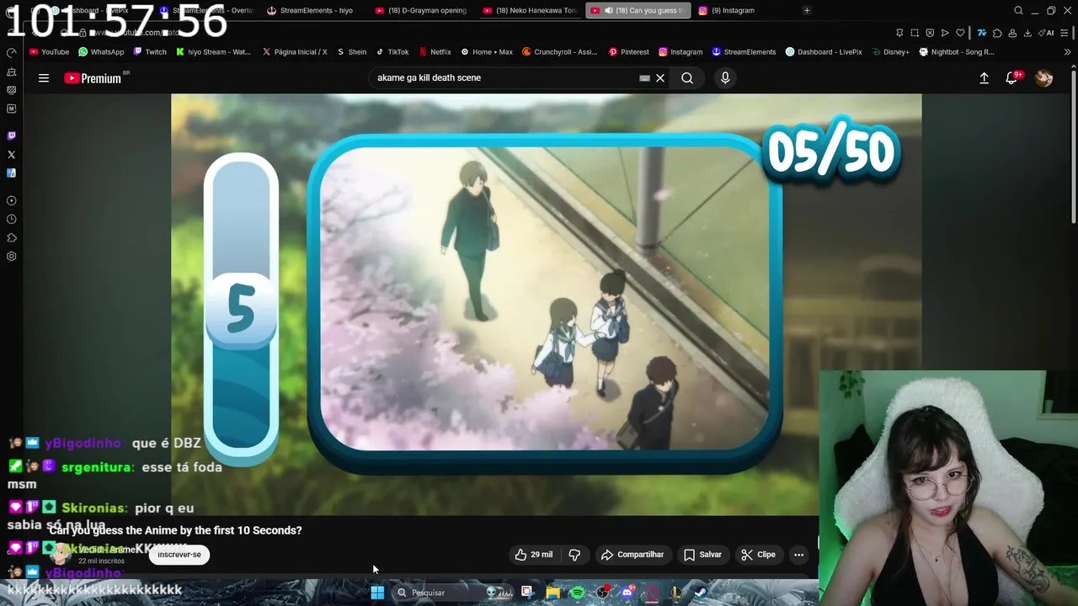
Task: Open Spotify from the taskbar
Action: click(578, 593)
